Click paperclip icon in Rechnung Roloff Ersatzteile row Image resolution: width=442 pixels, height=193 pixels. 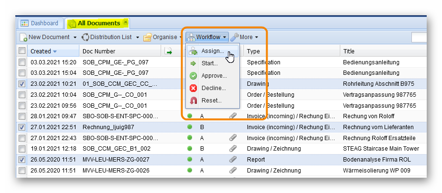(x=233, y=138)
